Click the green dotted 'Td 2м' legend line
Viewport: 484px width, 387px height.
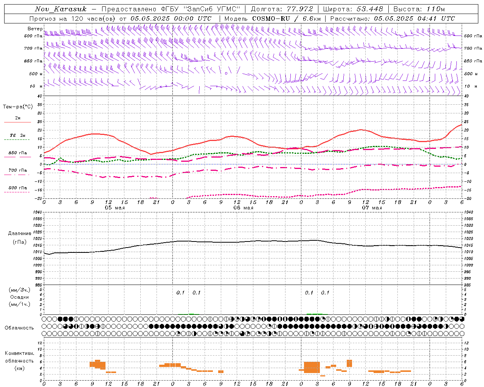tap(17, 139)
